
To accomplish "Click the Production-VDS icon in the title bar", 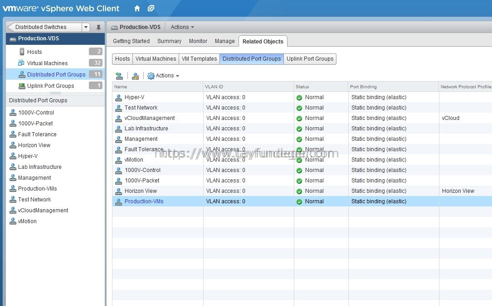I will (x=115, y=28).
